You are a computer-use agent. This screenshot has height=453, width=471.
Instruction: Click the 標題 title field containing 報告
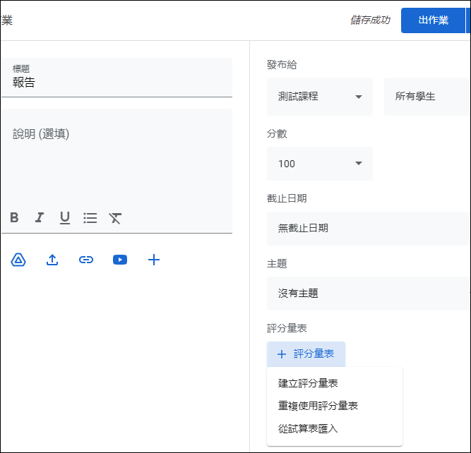click(x=117, y=78)
